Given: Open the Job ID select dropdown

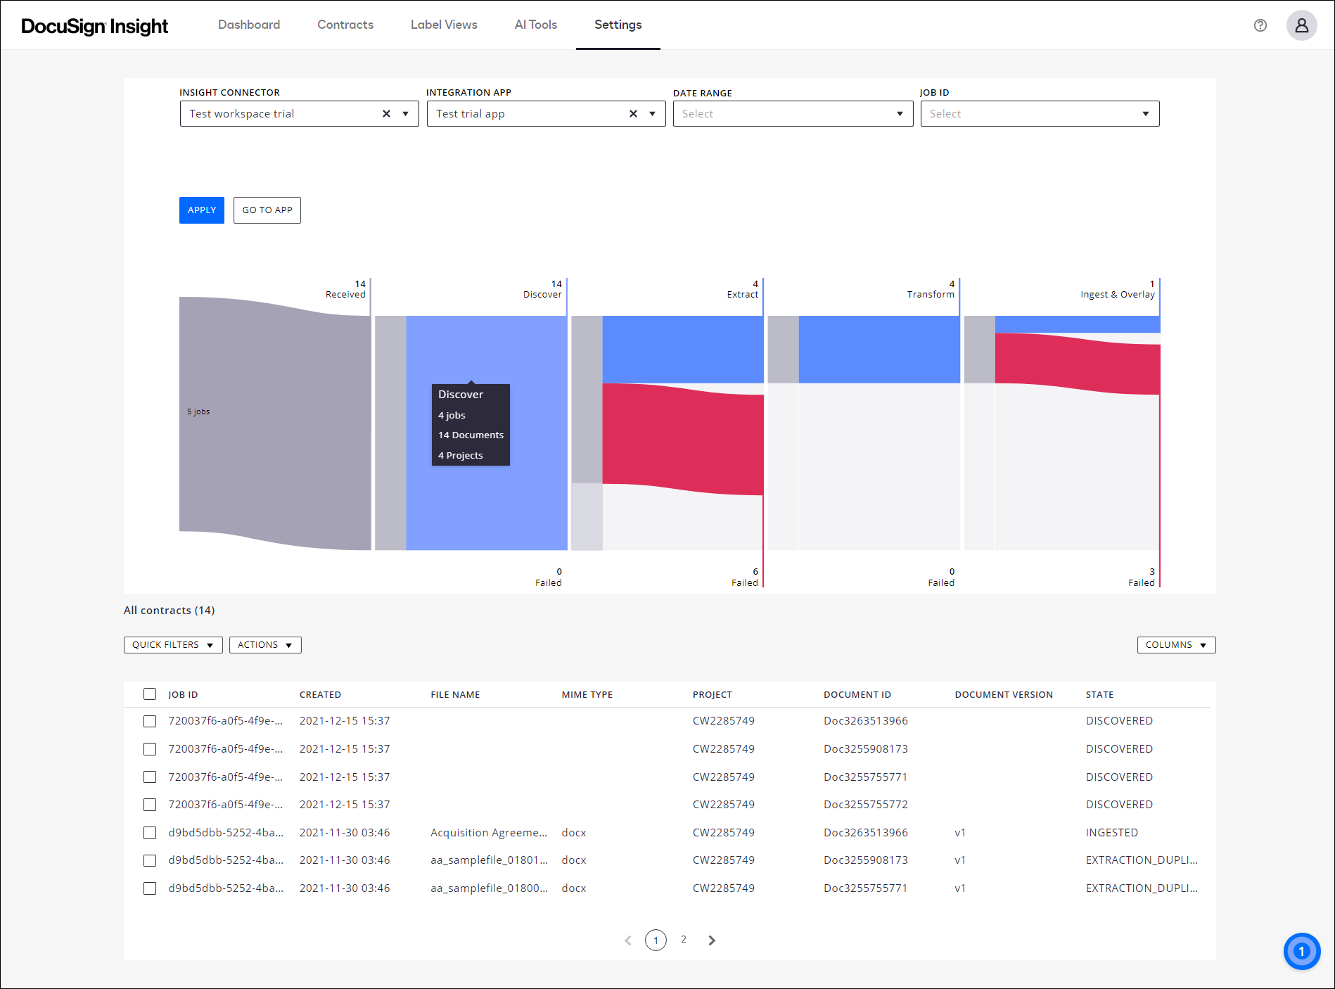Looking at the screenshot, I should (x=1040, y=114).
